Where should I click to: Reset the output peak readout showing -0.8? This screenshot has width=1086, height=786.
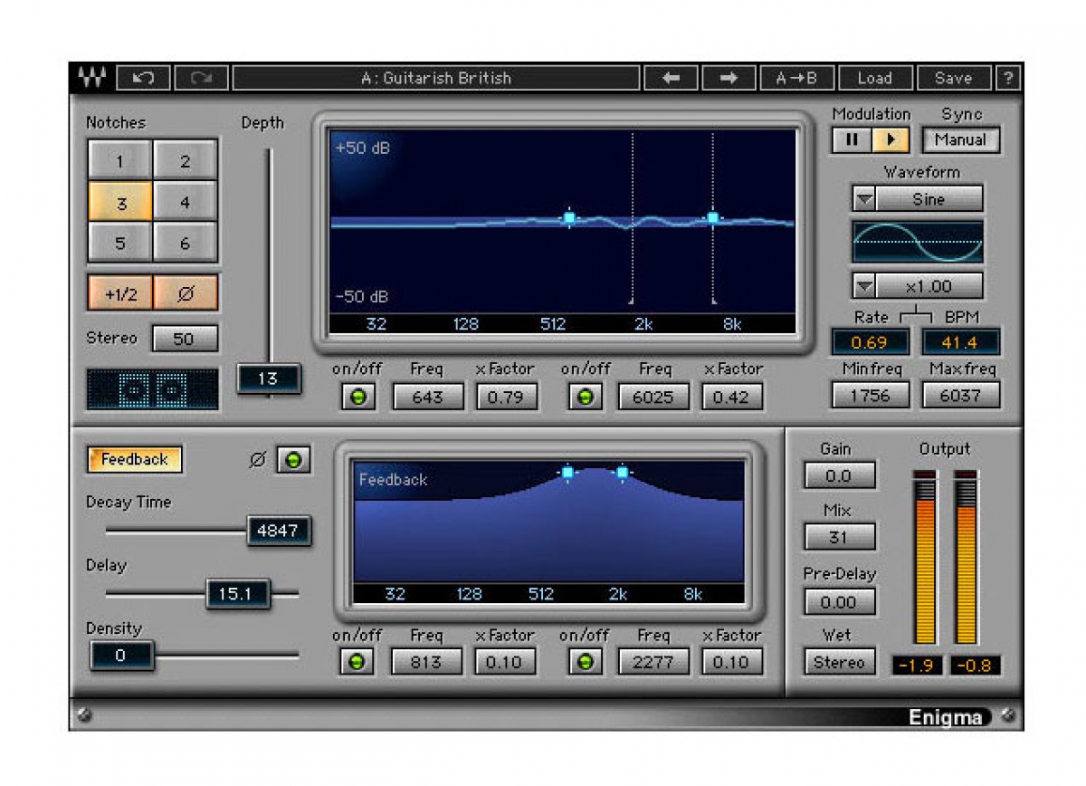pyautogui.click(x=976, y=666)
